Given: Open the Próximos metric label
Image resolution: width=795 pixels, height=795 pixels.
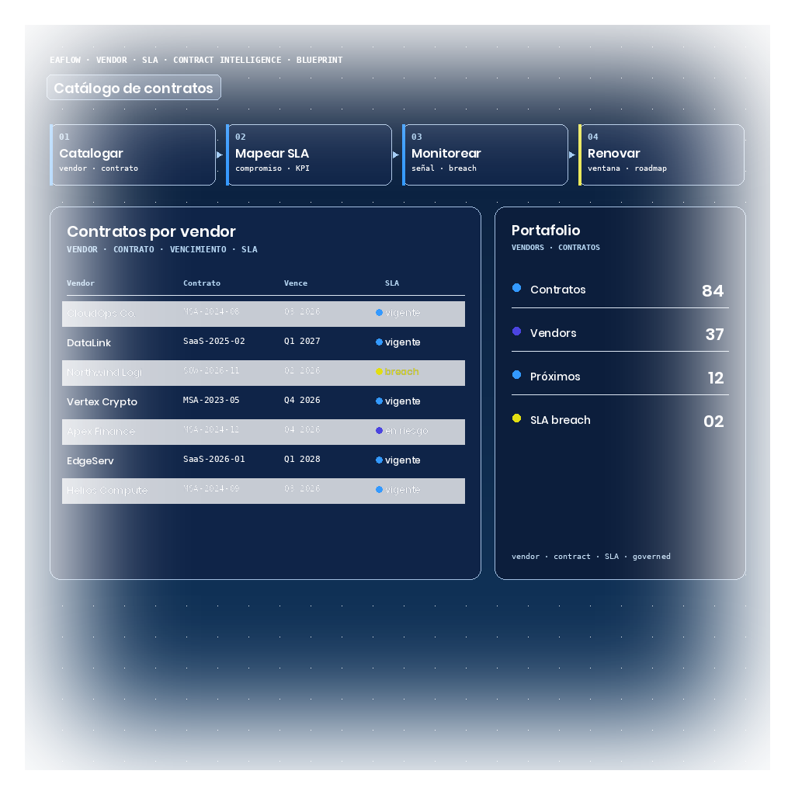Looking at the screenshot, I should click(555, 377).
